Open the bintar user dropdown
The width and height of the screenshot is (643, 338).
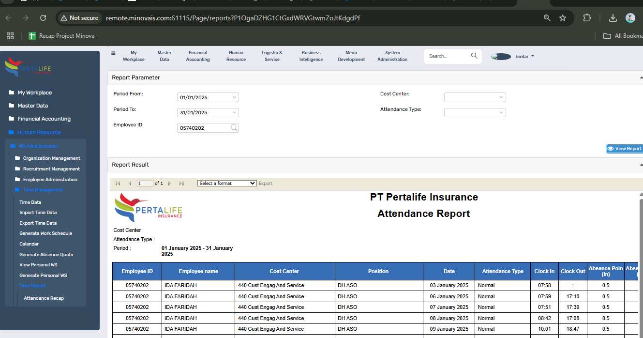tap(525, 57)
